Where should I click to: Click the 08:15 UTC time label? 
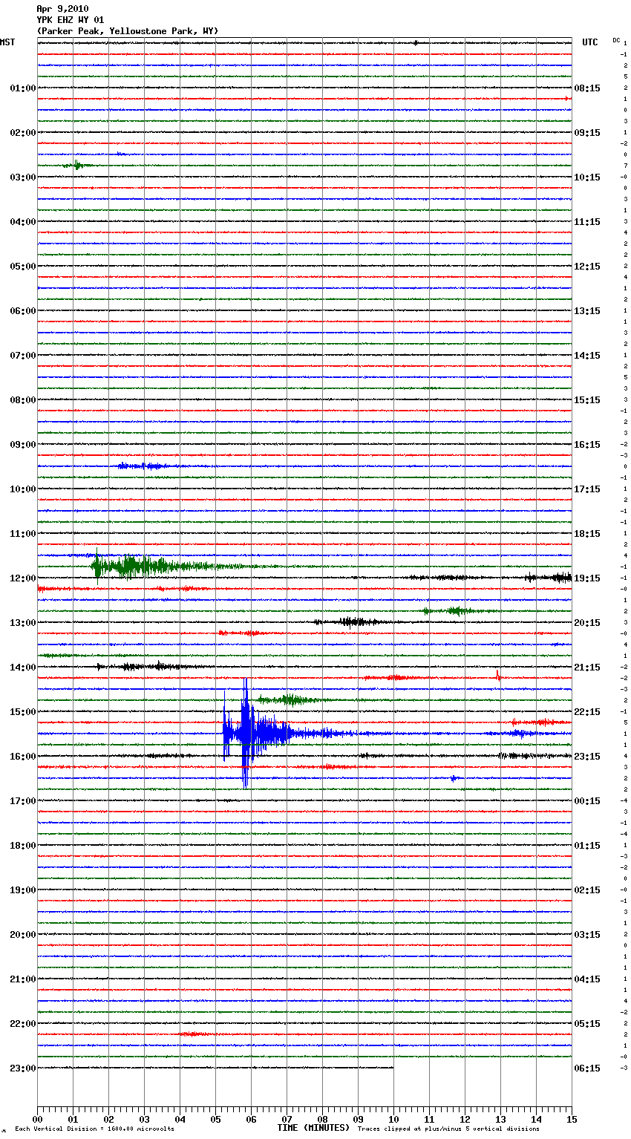pos(587,88)
